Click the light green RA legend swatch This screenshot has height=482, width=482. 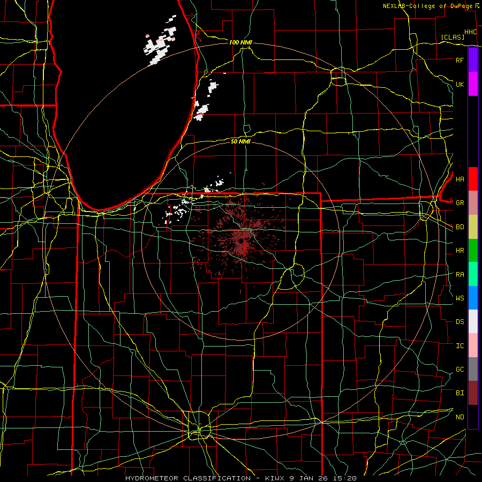pos(473,274)
